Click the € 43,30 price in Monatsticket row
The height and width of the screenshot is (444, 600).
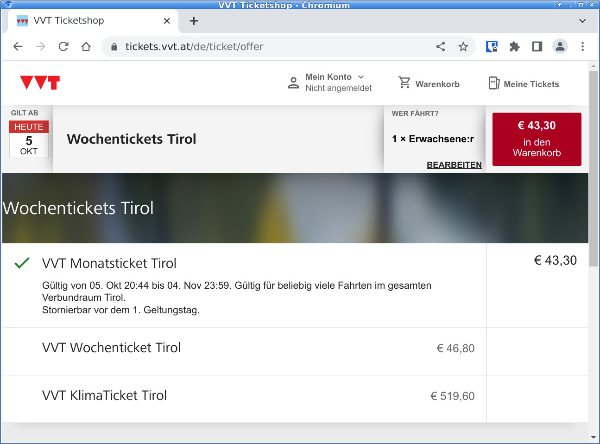(x=556, y=260)
